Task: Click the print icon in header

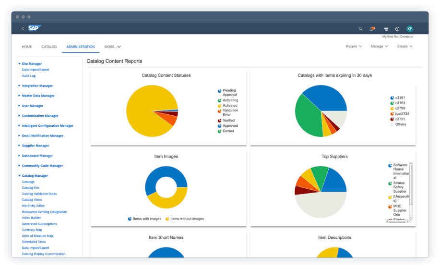Action: (x=387, y=29)
